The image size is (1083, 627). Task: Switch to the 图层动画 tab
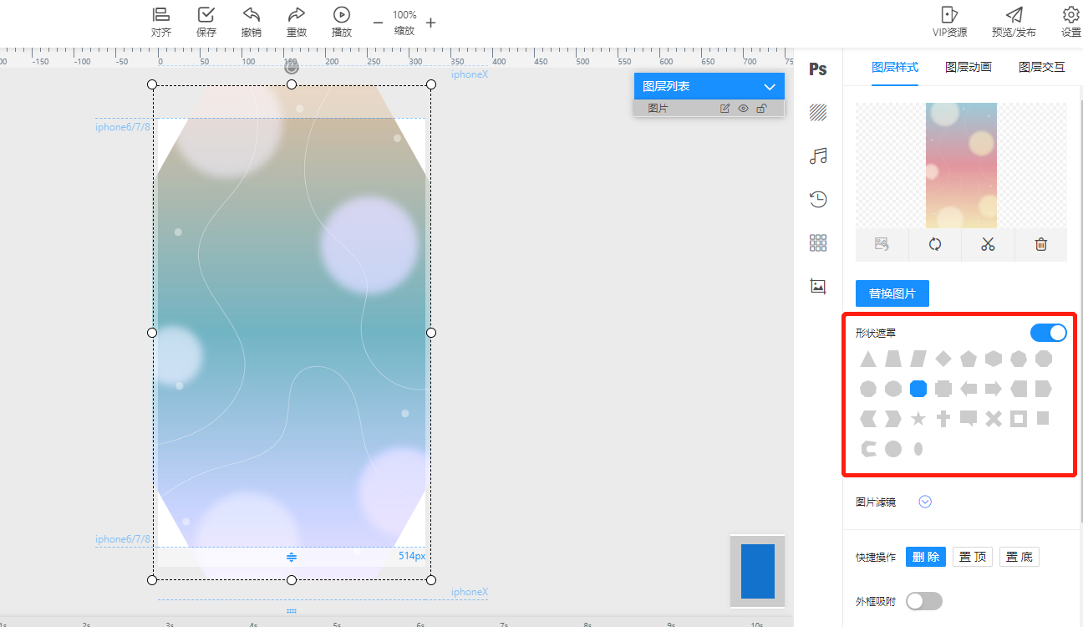point(969,68)
